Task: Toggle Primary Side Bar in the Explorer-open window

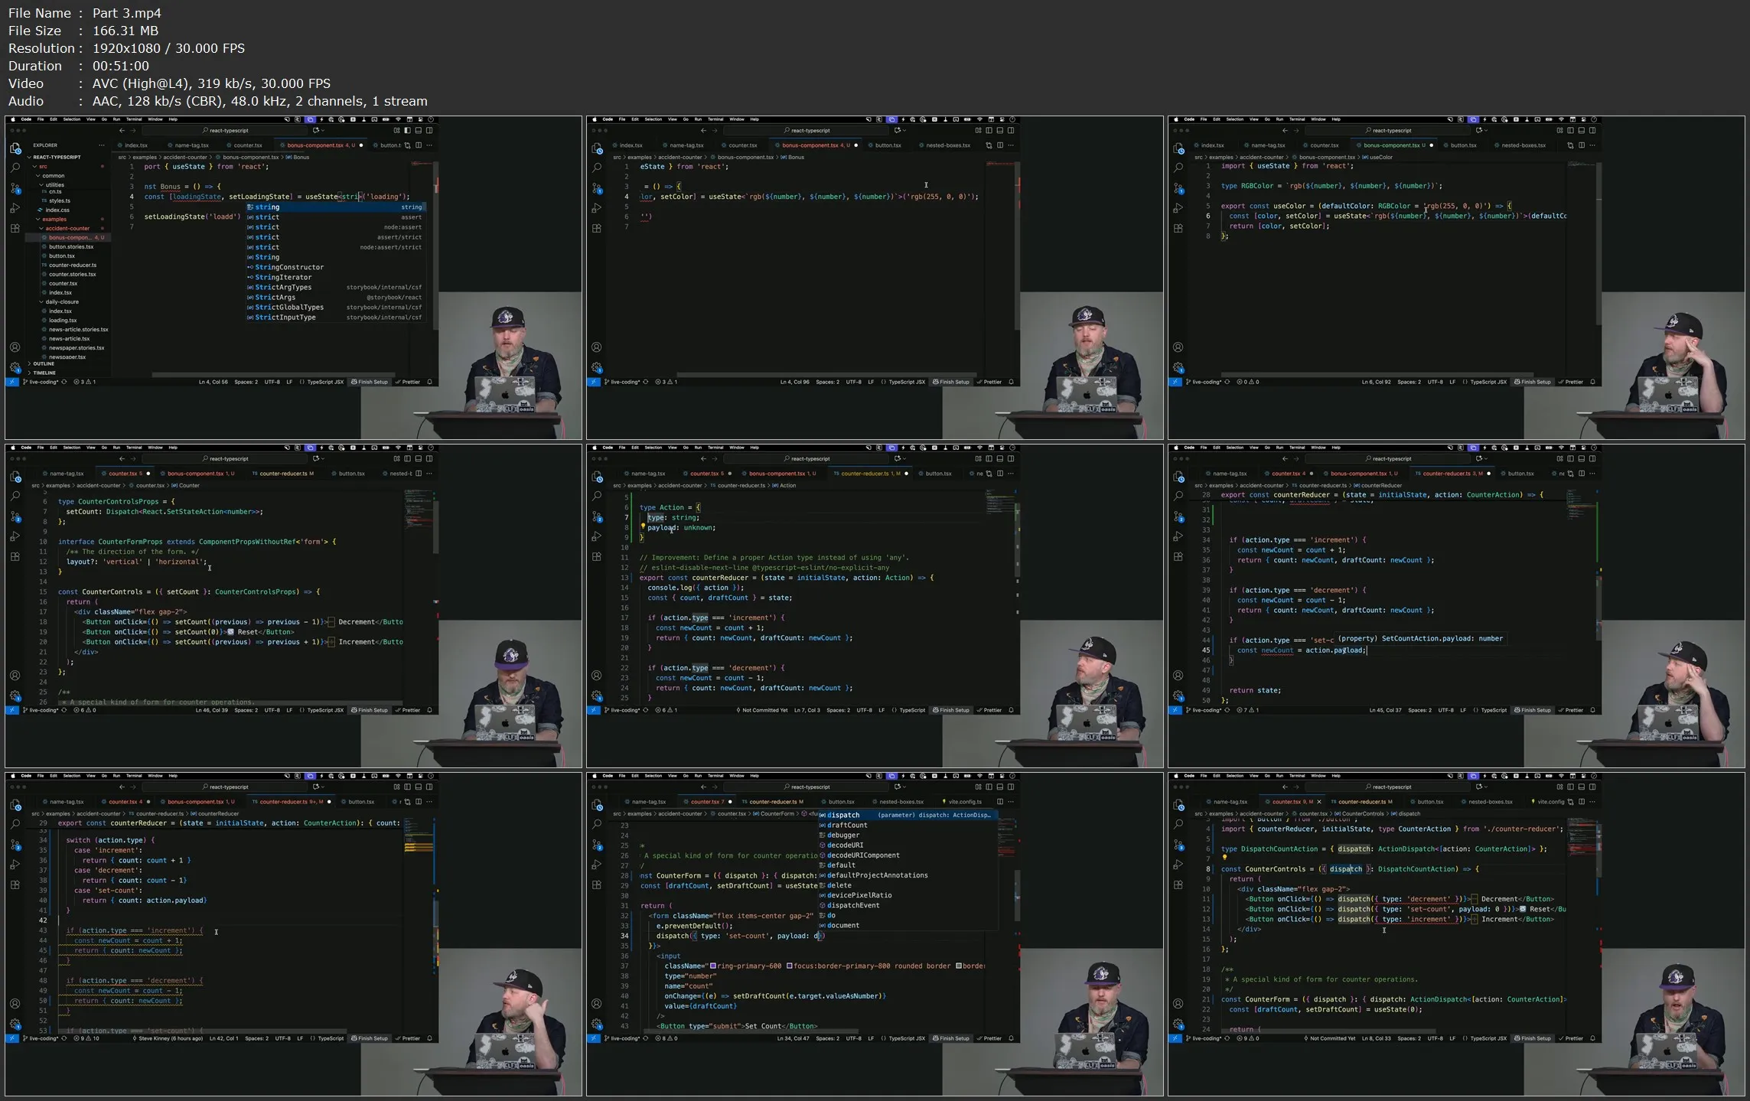Action: point(408,131)
